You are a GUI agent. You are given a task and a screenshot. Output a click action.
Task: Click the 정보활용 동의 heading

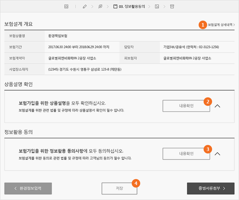point(18,132)
